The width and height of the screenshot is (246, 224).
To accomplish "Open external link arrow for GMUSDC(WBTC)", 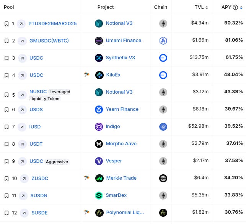I will click(x=22, y=41).
